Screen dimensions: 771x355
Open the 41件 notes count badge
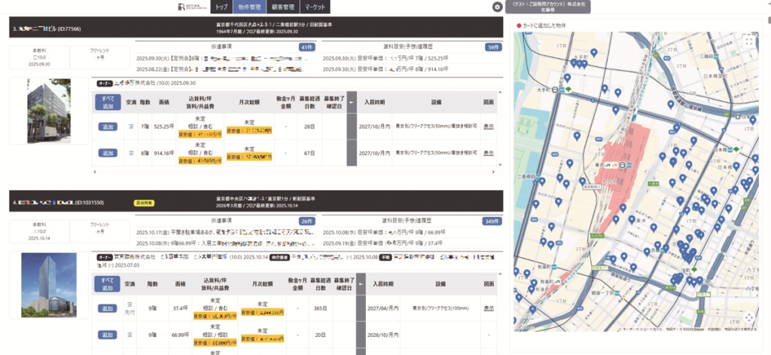(x=306, y=47)
